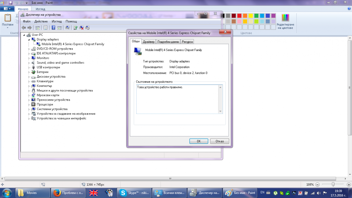Toggle console tree icon in Device Manager toolbar
Screen dimensions: 352x198
[38, 27]
